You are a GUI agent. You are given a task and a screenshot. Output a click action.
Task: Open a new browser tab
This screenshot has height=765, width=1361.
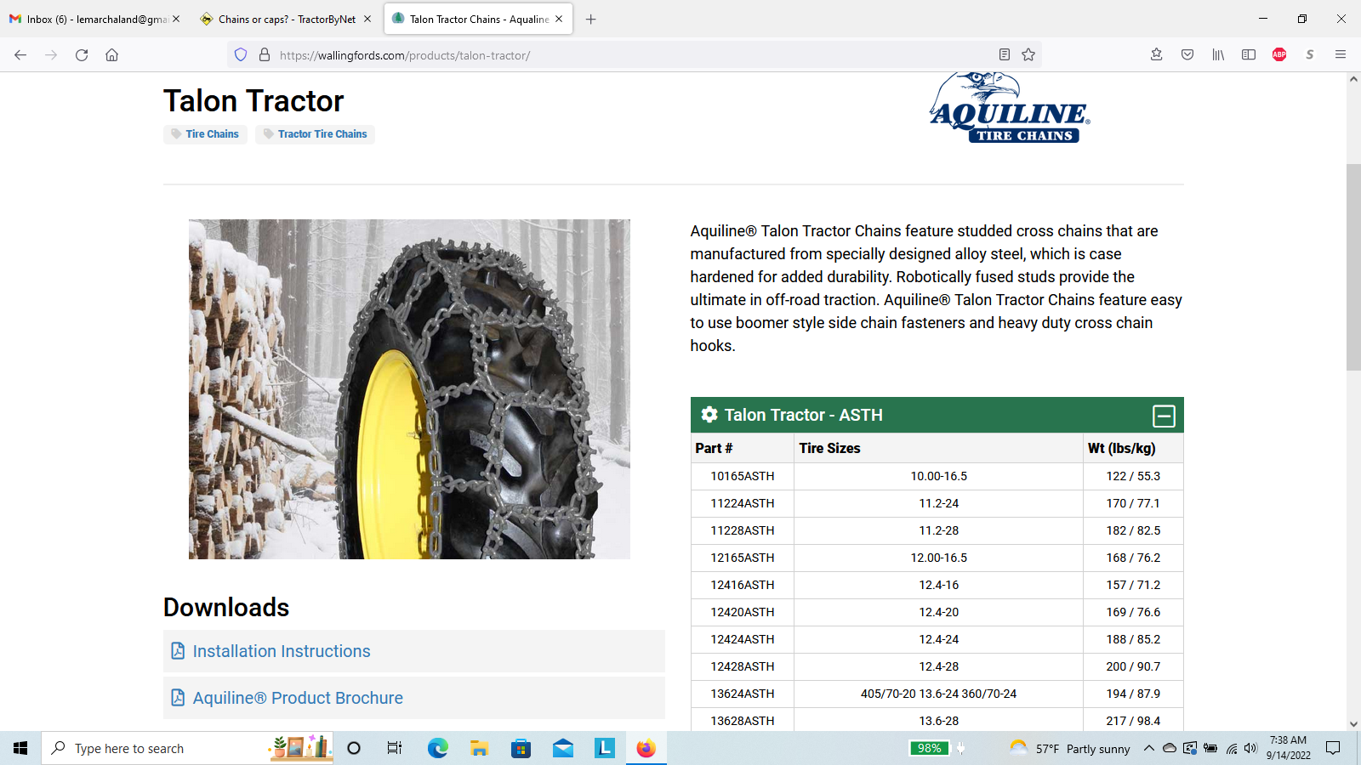pos(591,19)
